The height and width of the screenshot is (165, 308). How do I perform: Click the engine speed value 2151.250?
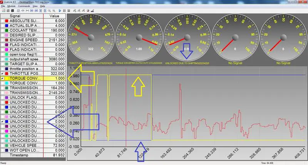57,40
